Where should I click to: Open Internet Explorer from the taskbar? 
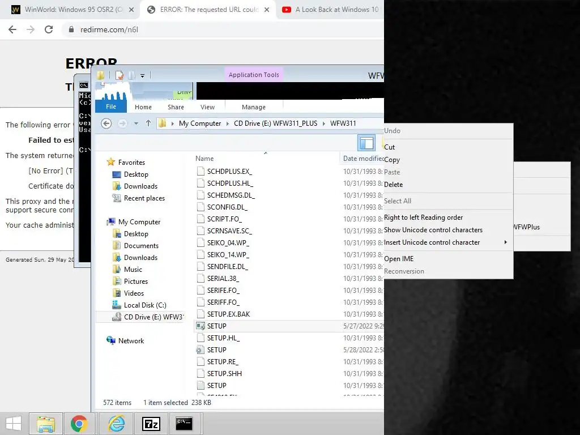pos(116,424)
